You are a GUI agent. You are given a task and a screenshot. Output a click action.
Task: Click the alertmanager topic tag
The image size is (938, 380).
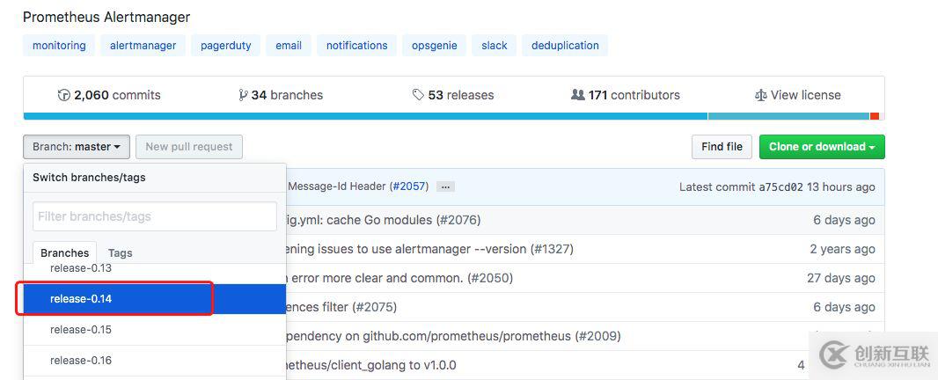tap(143, 46)
